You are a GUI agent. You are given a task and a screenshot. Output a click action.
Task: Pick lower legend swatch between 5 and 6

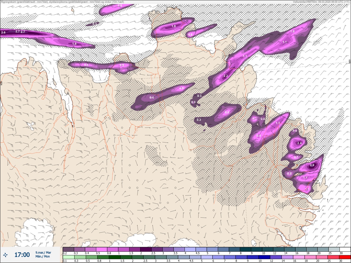pos(206,257)
